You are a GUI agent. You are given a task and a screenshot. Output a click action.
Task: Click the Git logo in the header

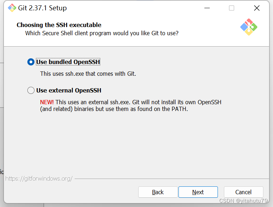coord(248,27)
